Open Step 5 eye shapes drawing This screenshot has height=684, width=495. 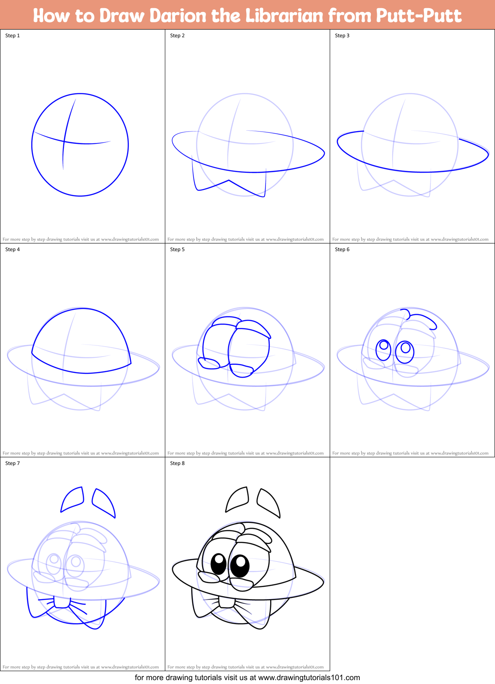tap(248, 359)
